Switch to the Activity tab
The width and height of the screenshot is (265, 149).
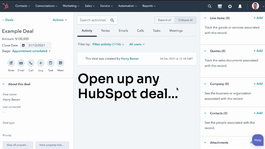click(87, 31)
